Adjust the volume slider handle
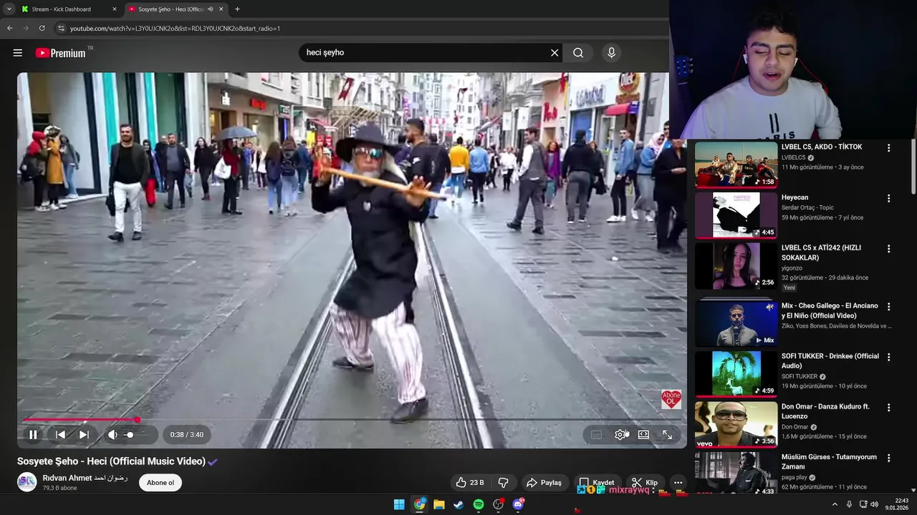917x515 pixels. (130, 434)
